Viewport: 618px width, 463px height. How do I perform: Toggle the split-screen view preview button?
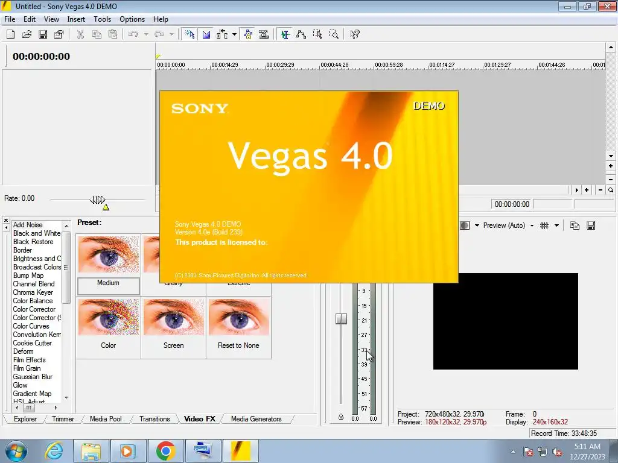point(465,225)
